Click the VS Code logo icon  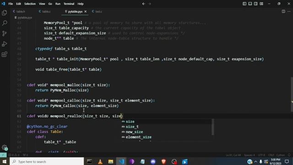coord(3,4)
